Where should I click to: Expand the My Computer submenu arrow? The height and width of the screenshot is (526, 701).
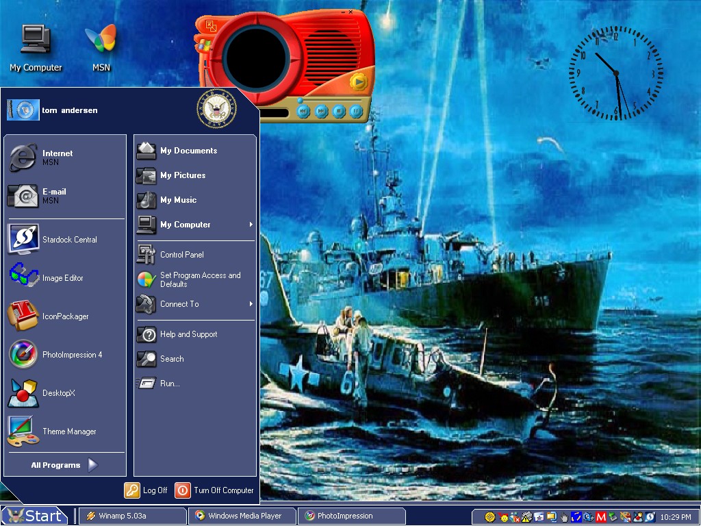click(x=251, y=225)
